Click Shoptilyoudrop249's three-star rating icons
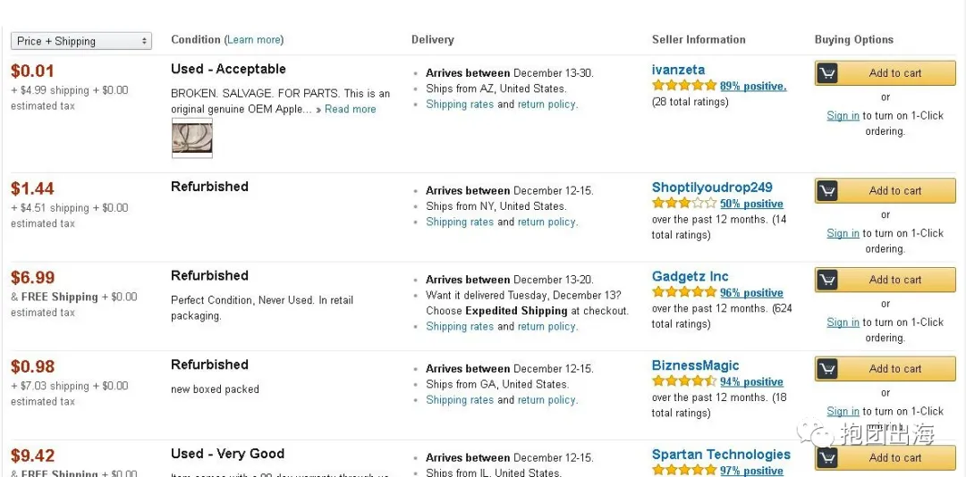Image resolution: width=966 pixels, height=477 pixels. pyautogui.click(x=684, y=203)
